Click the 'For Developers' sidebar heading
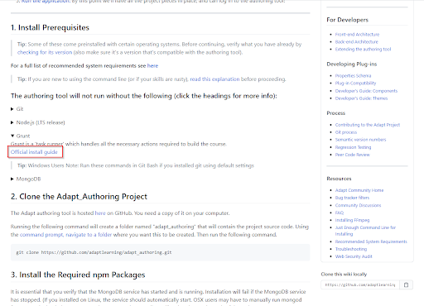This screenshot has height=306, width=424. pyautogui.click(x=347, y=20)
